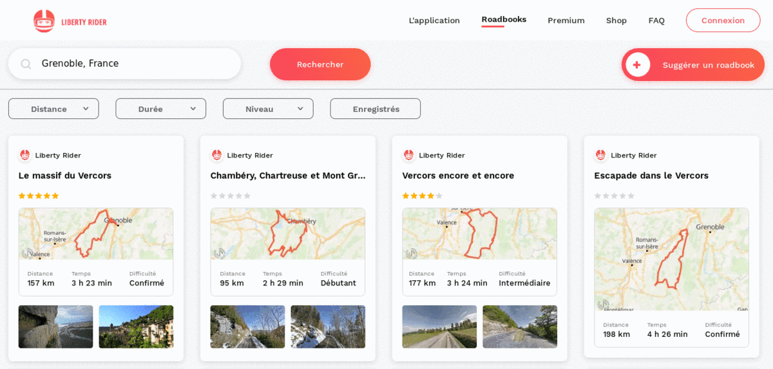Open the Vercors encore et encore star rating
Screen dimensions: 773x369
coord(423,195)
